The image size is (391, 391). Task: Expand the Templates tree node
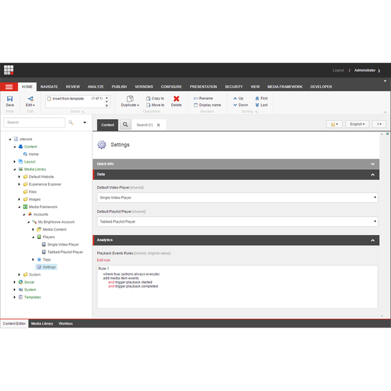(x=15, y=297)
